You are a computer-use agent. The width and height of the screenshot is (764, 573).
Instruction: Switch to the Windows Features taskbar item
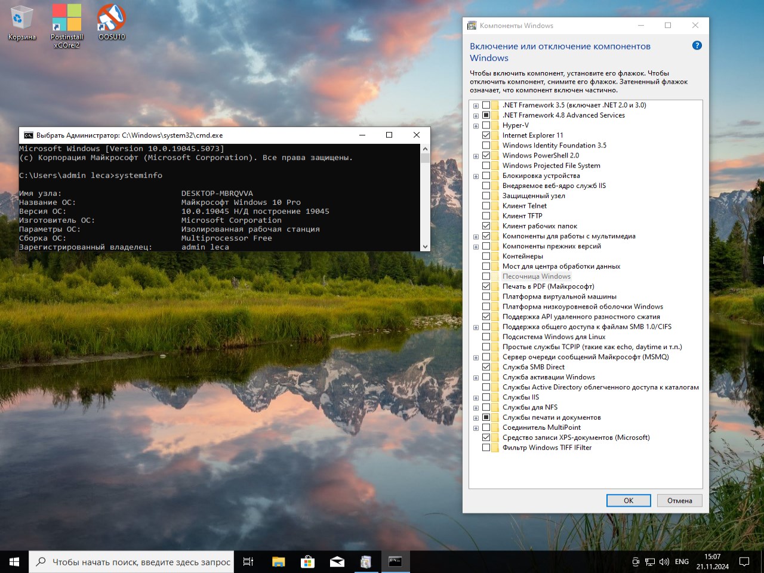[x=366, y=562]
